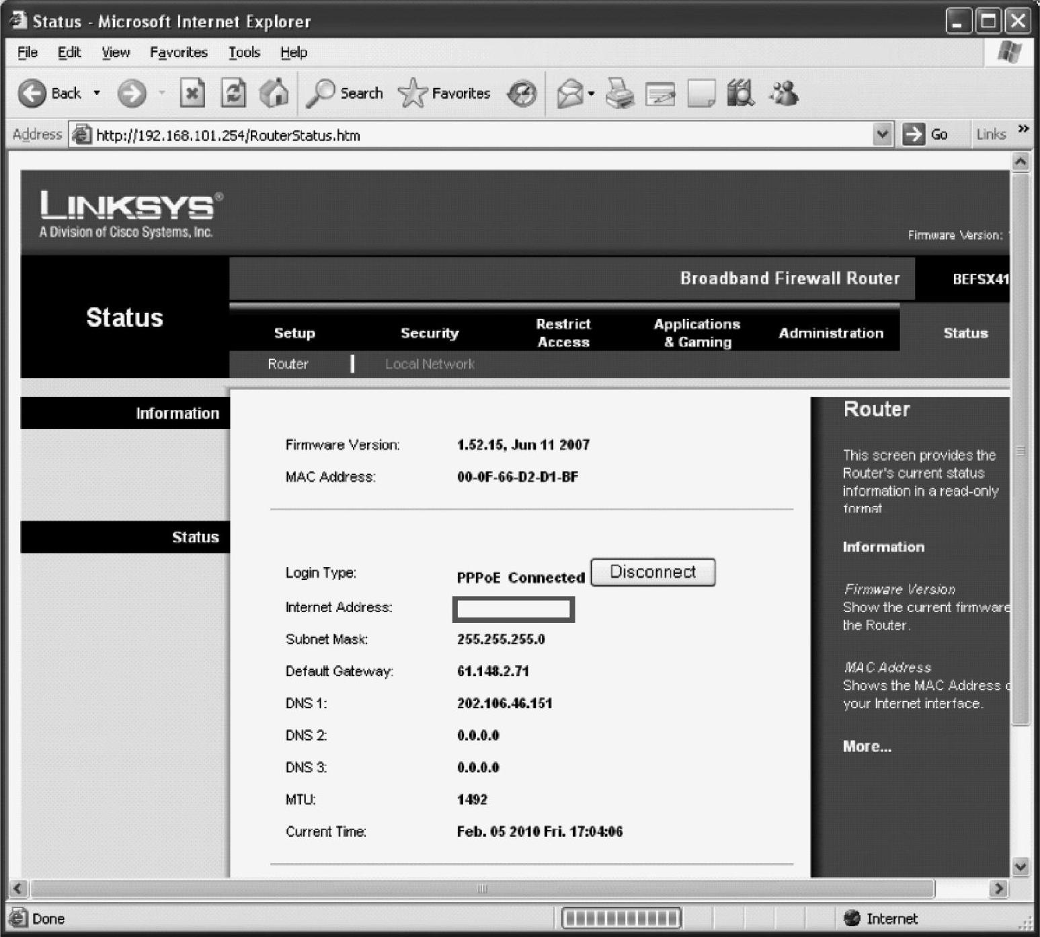This screenshot has height=937, width=1040.
Task: Open the Edit menu
Action: 69,52
